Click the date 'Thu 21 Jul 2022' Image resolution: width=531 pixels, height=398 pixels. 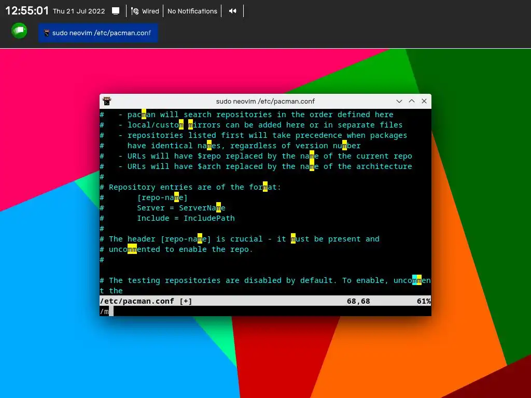(x=79, y=11)
